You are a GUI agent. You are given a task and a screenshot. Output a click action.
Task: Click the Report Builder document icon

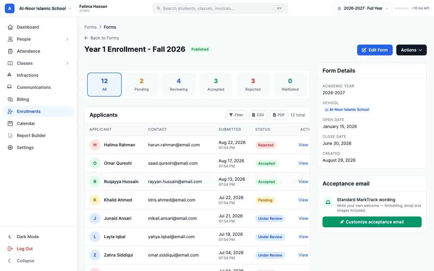(x=10, y=135)
